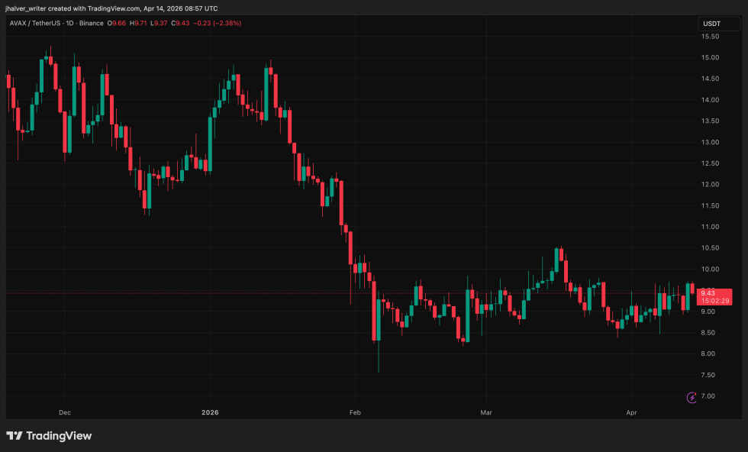Click the 15.50 price scale label
This screenshot has width=748, height=452.
[x=711, y=36]
